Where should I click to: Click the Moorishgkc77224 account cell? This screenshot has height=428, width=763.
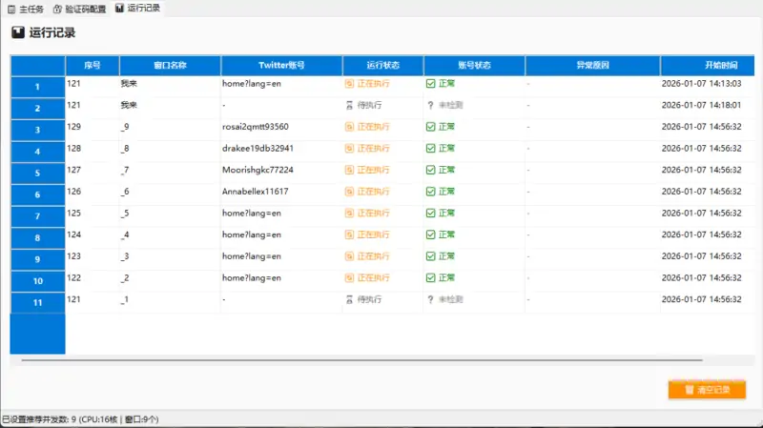[x=258, y=170]
